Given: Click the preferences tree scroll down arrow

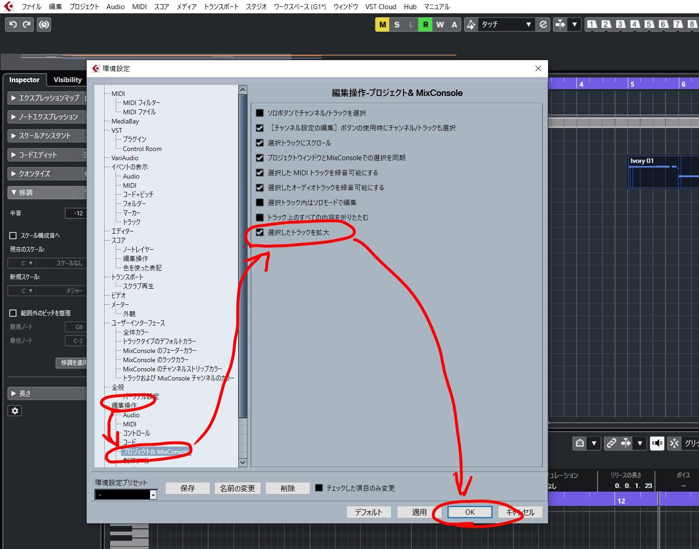Looking at the screenshot, I should tap(243, 462).
